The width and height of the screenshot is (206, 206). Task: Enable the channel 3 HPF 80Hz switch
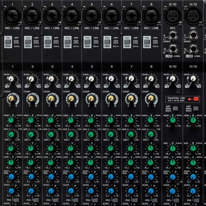tap(56, 42)
